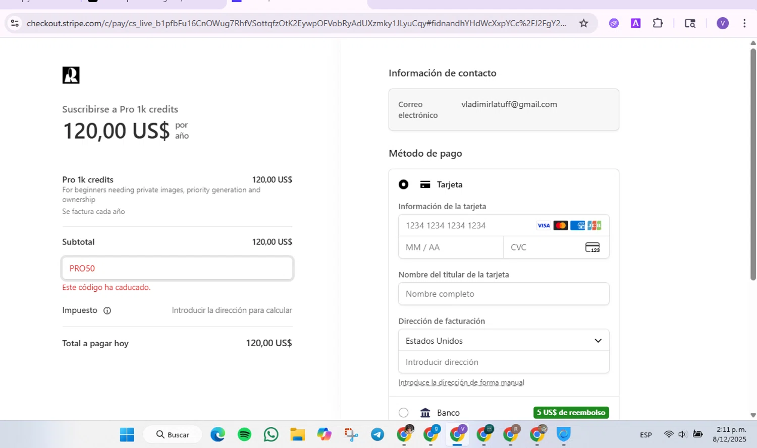Open Telegram from the taskbar
Screen dimensions: 757x448
point(377,434)
